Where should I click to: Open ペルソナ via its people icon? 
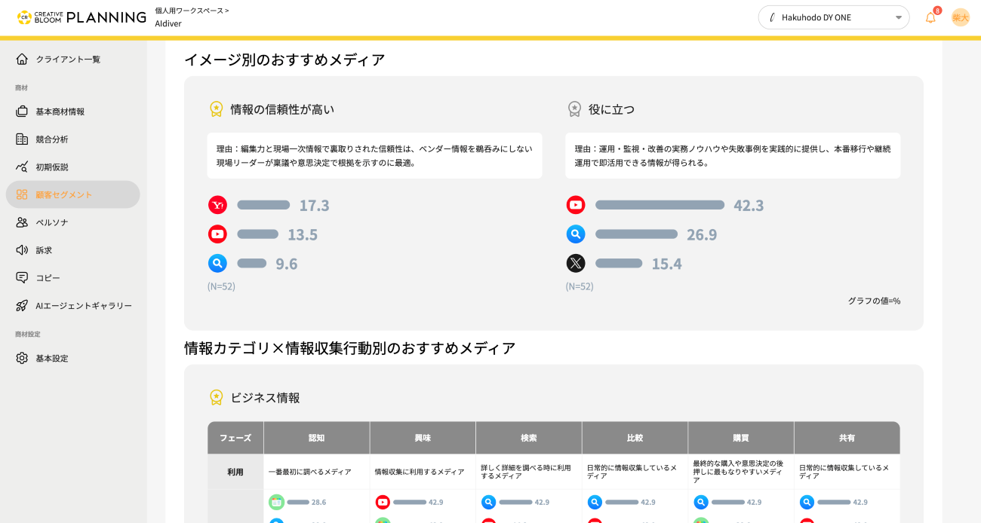[23, 222]
